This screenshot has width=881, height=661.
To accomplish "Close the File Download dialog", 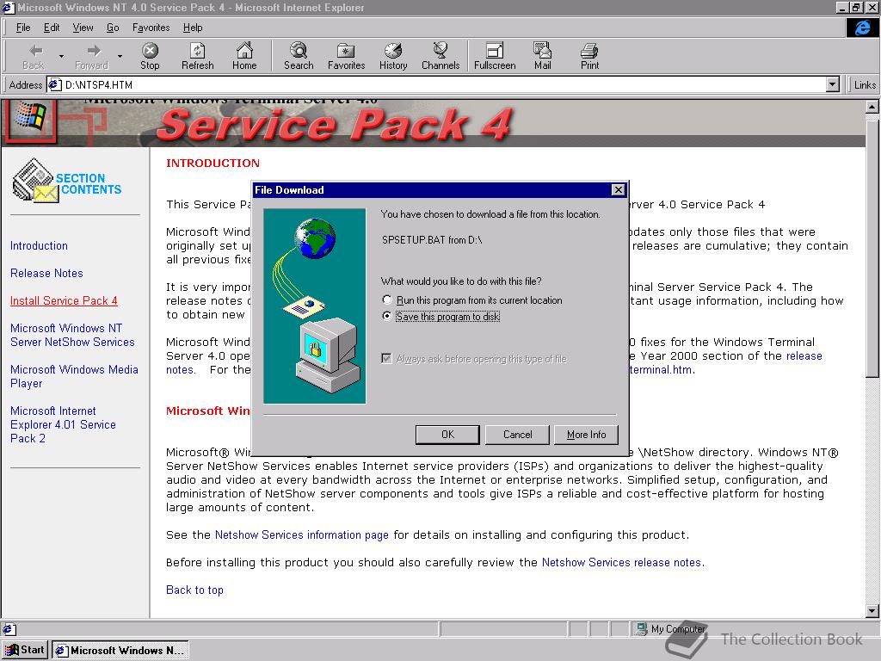I will (618, 190).
